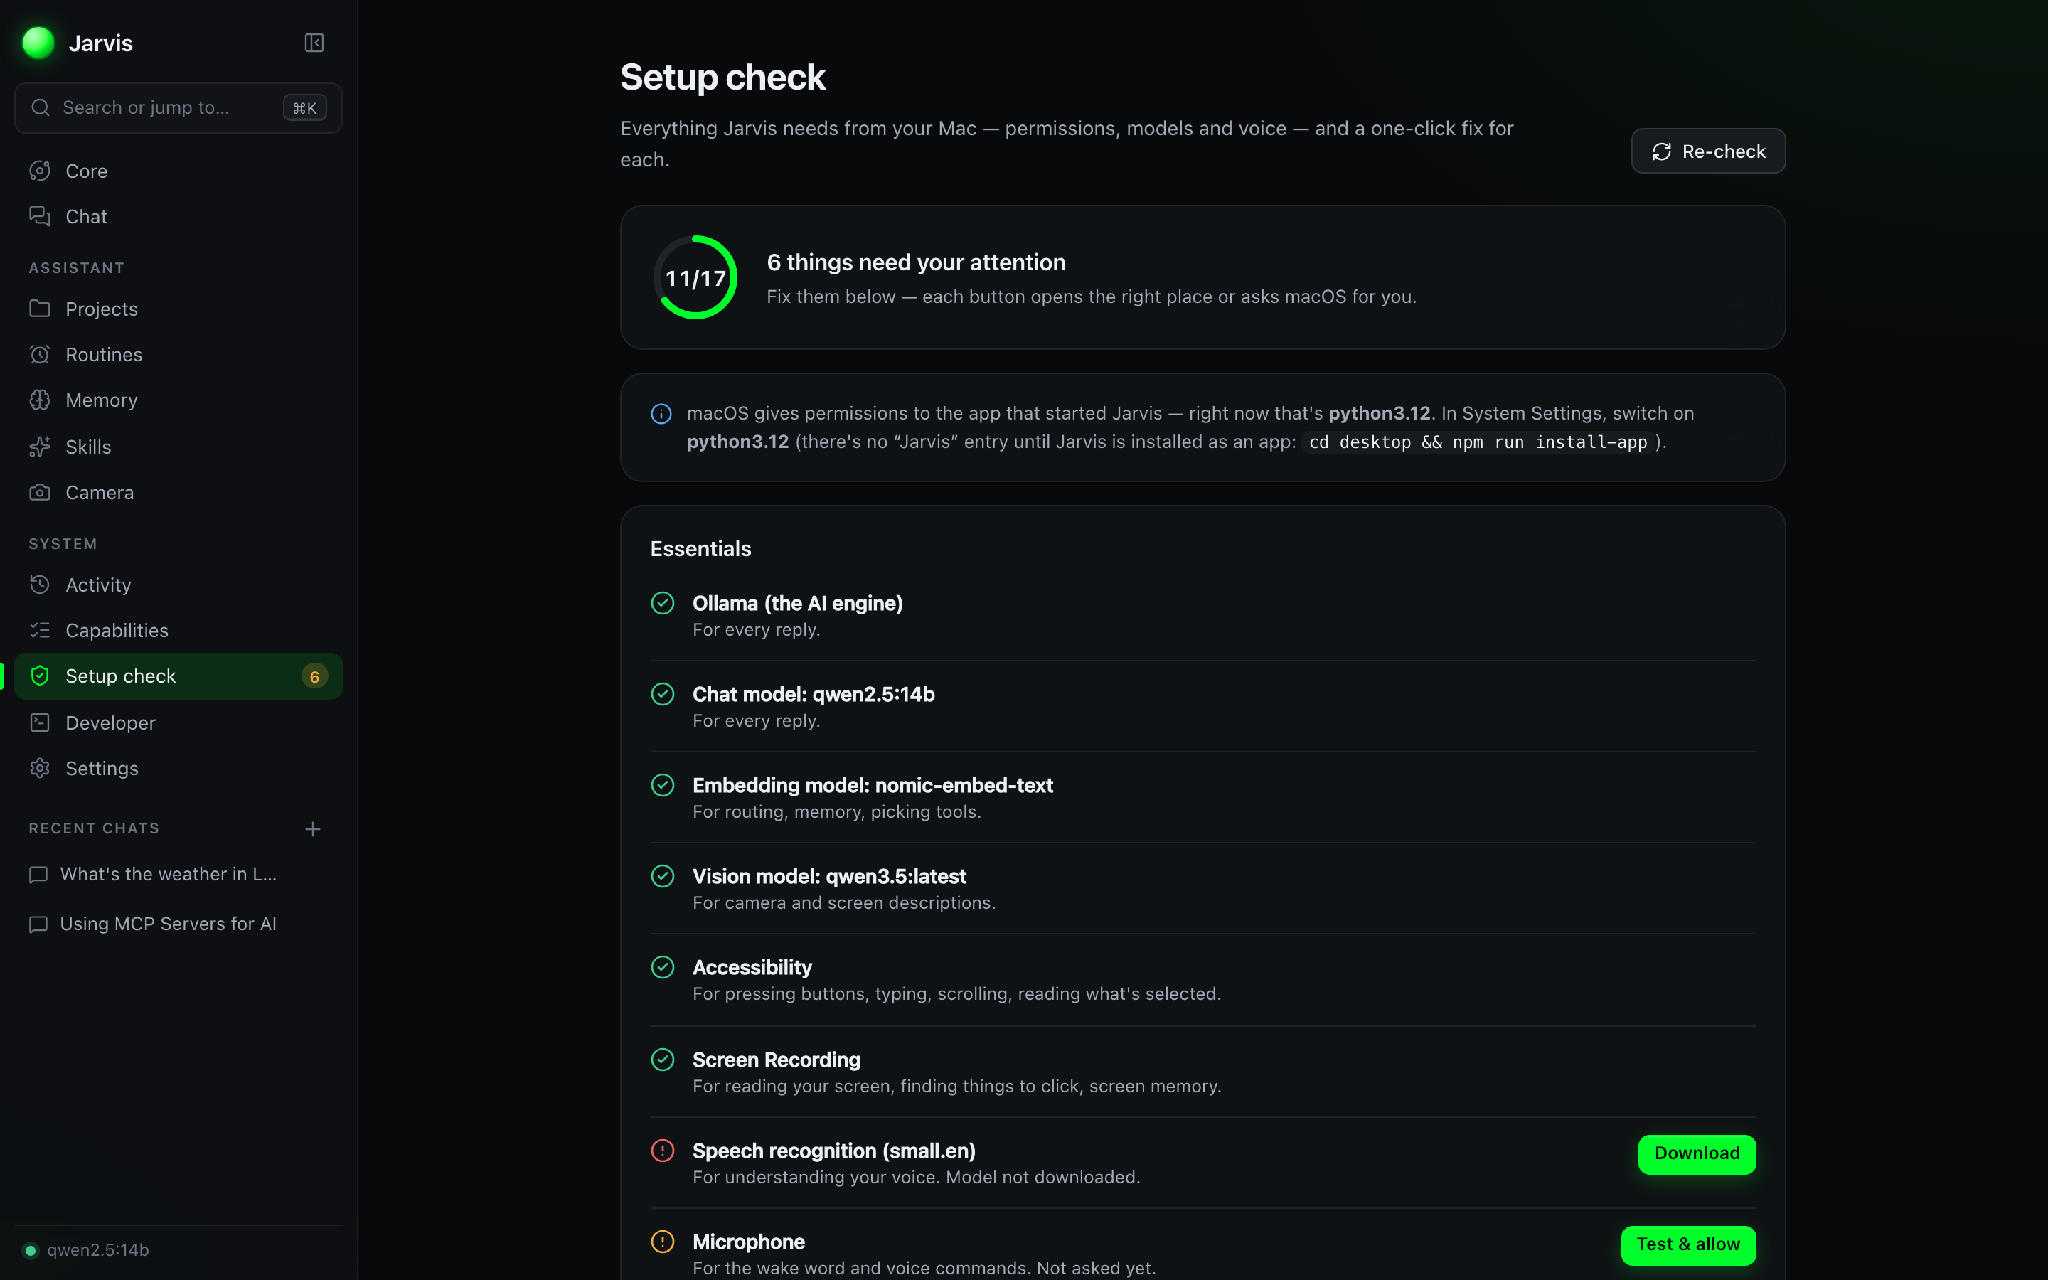Open the Camera icon in sidebar
Viewport: 2048px width, 1280px height.
(x=40, y=492)
